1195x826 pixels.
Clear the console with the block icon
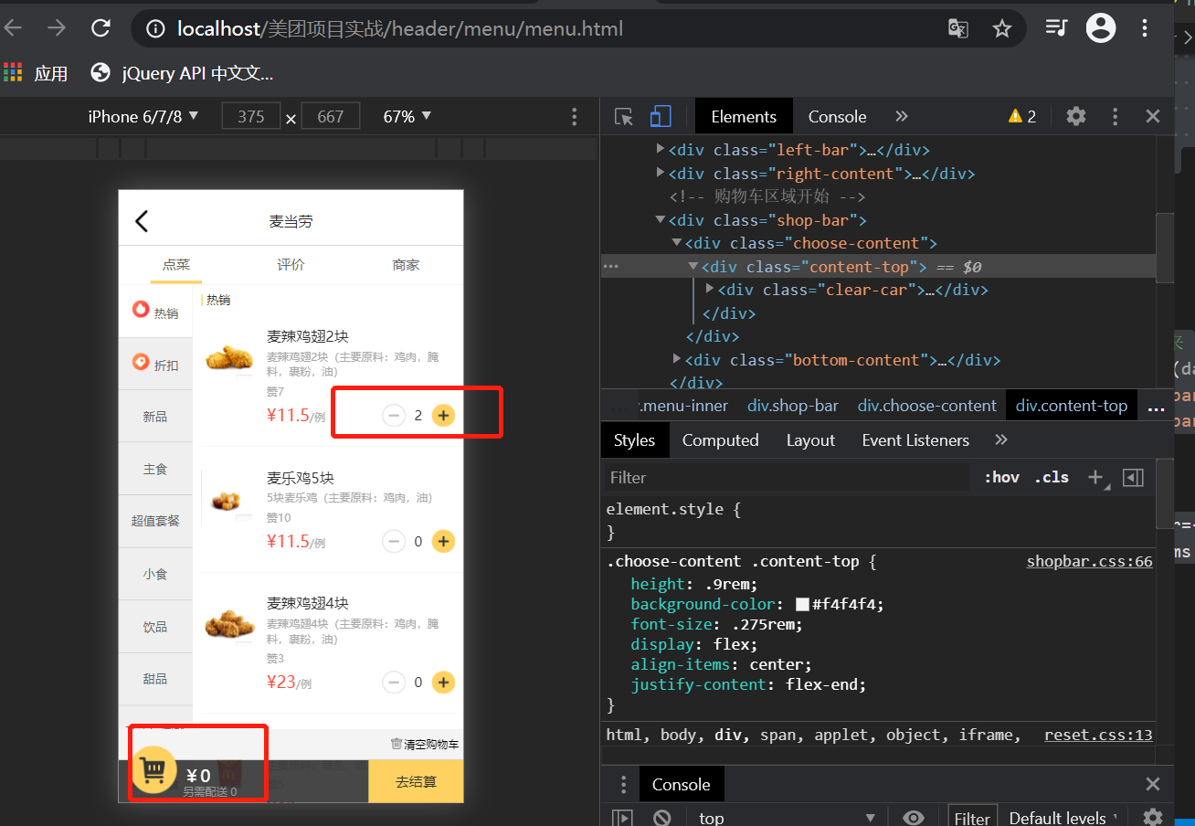coord(662,818)
